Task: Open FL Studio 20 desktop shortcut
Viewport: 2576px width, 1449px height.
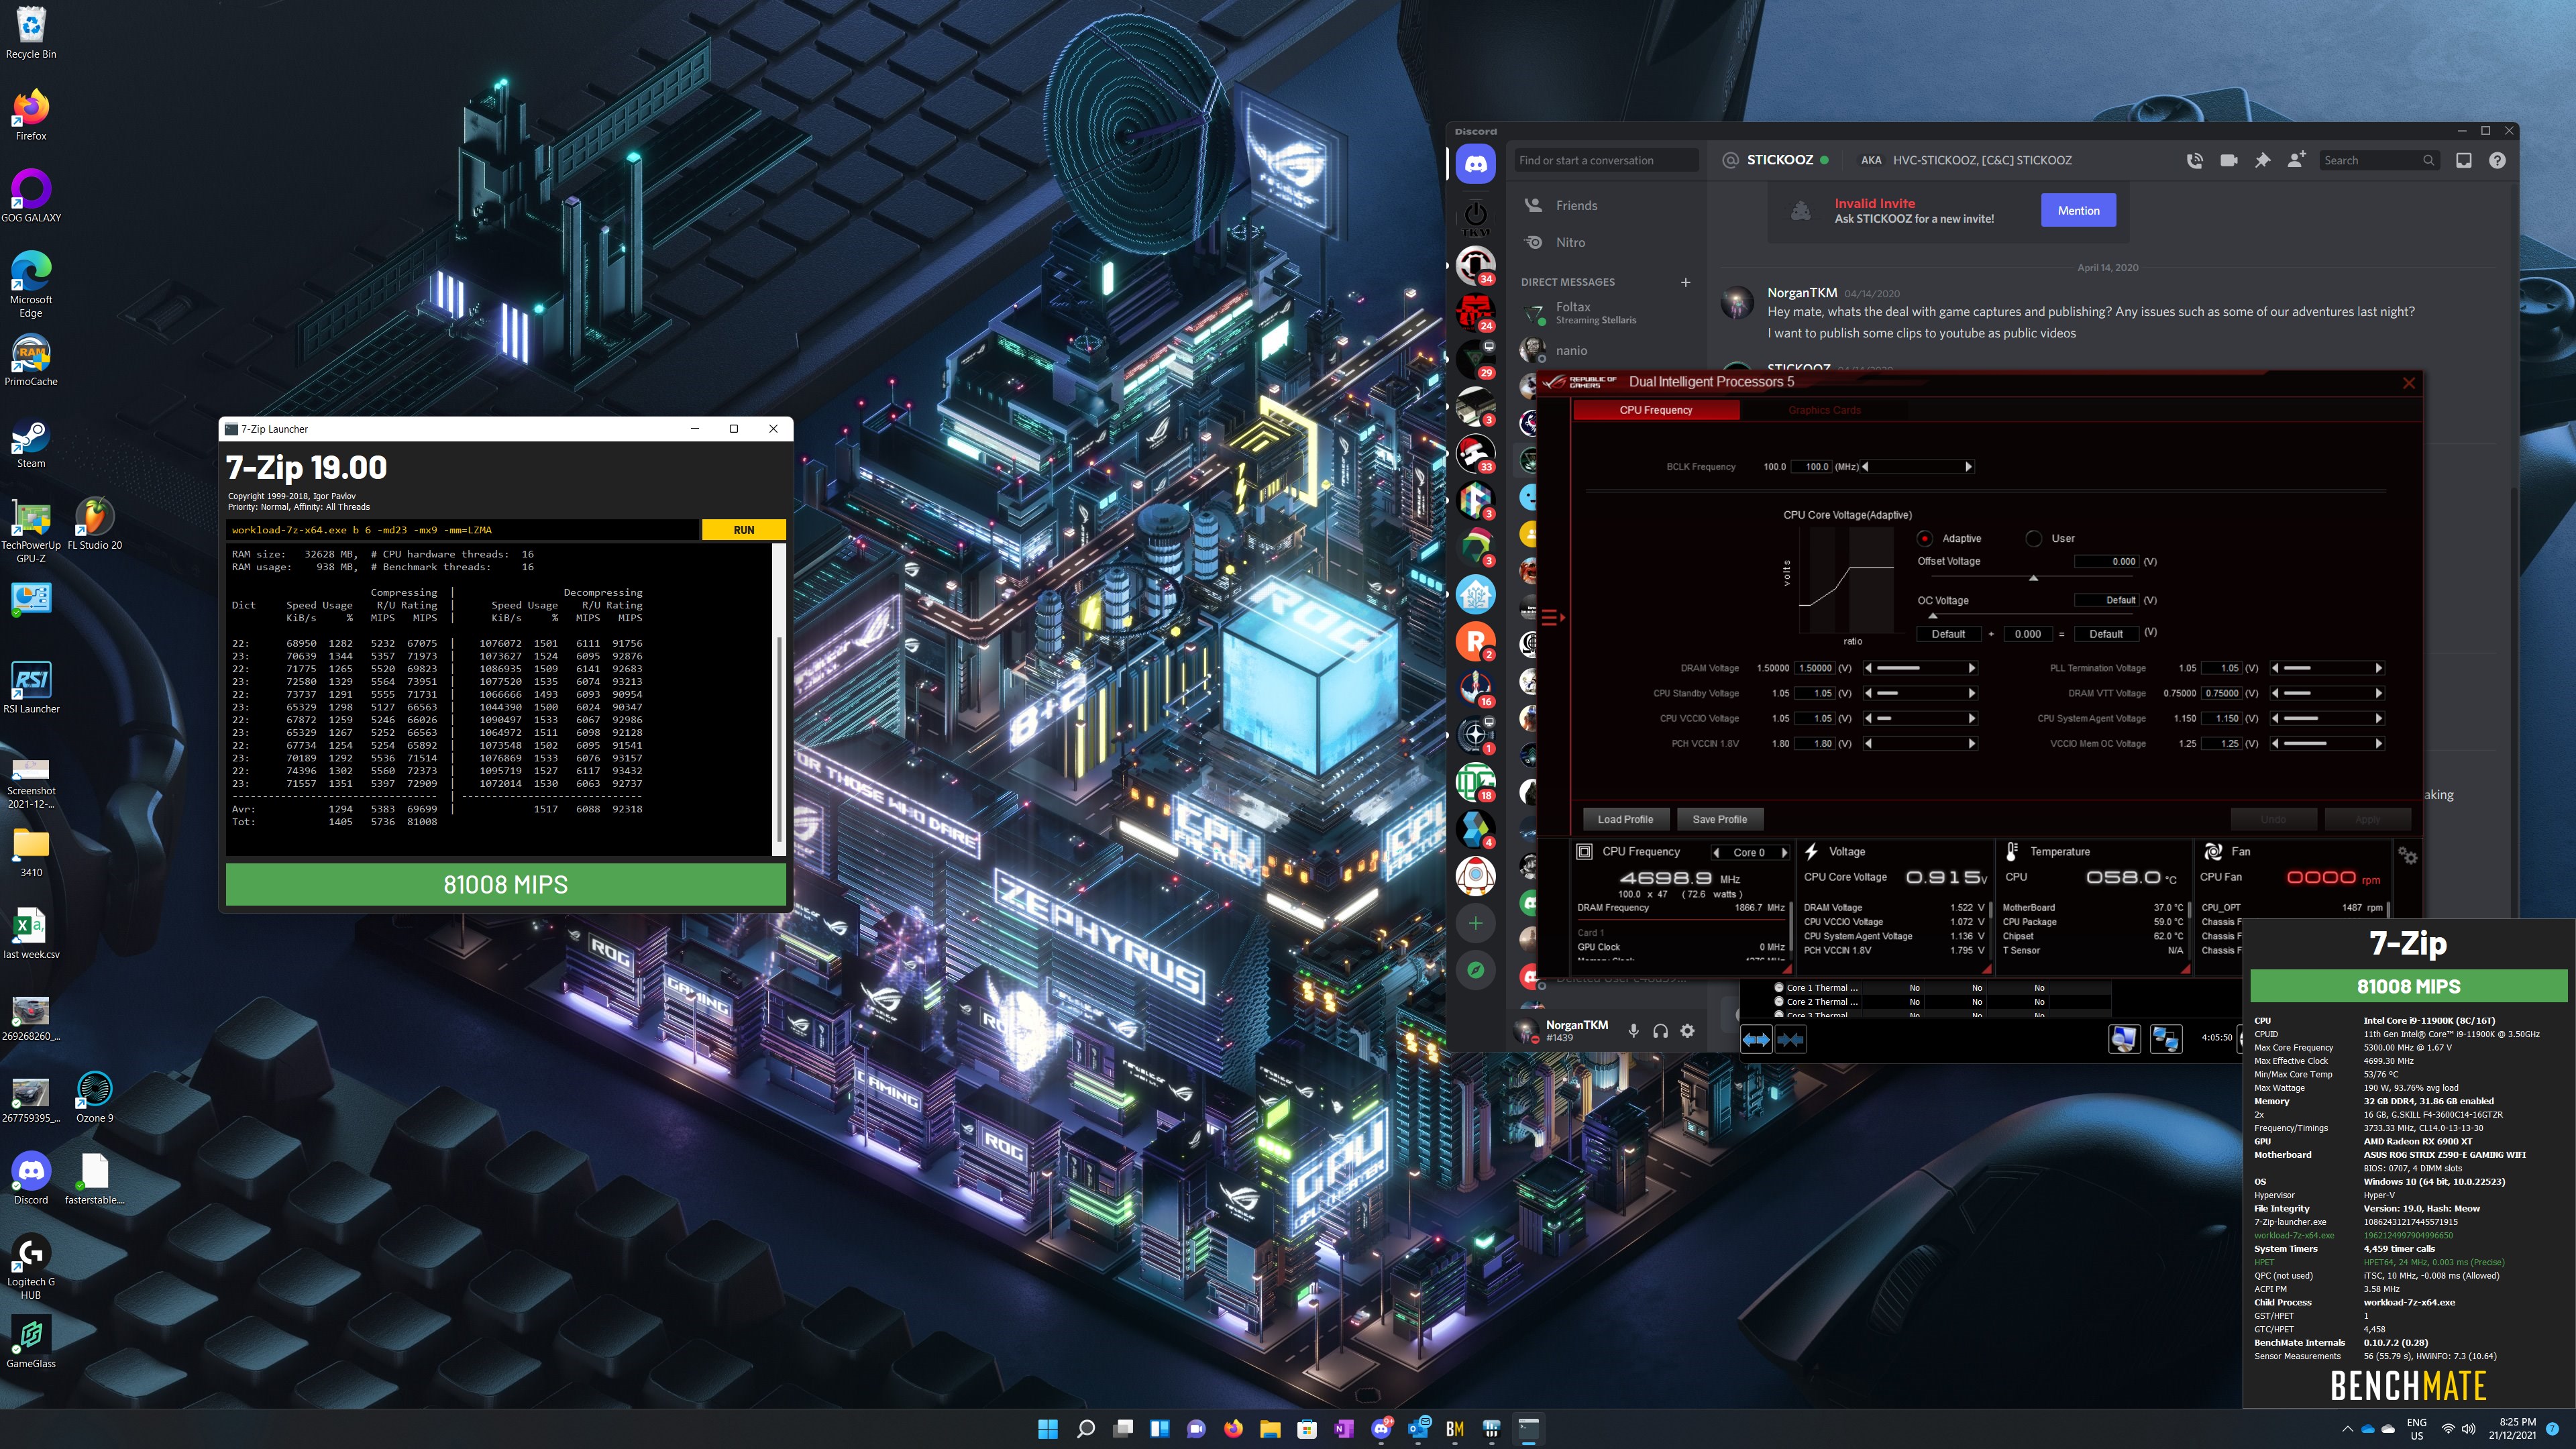Action: [95, 524]
